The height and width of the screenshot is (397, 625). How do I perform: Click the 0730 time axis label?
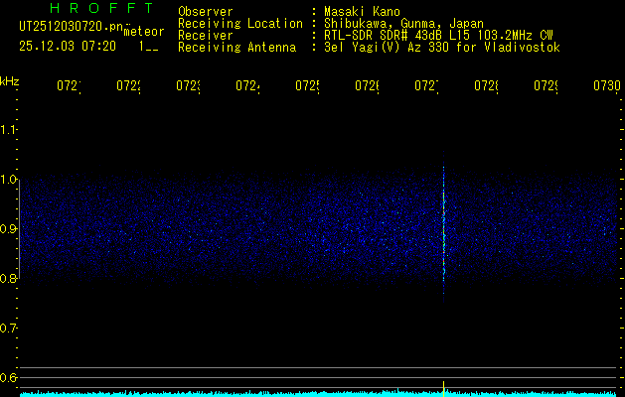[x=606, y=86]
